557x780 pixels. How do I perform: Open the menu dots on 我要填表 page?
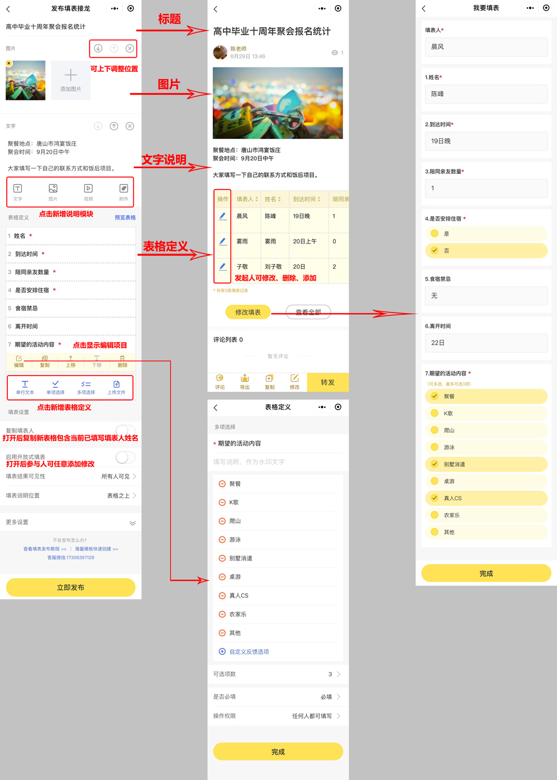(x=530, y=8)
